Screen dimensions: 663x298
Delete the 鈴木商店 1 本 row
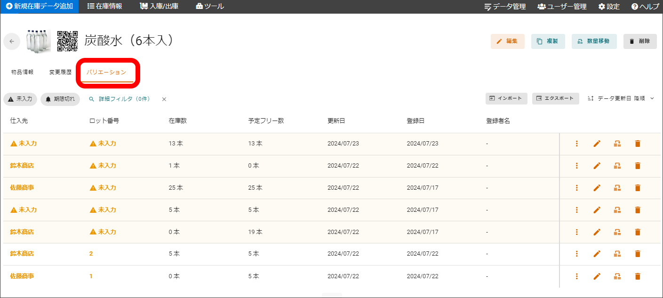click(638, 166)
